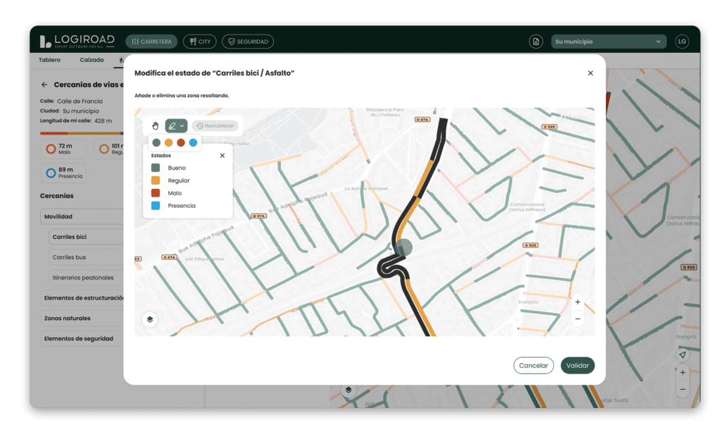Zoom out on the dialog map
The image size is (721, 437).
point(577,319)
